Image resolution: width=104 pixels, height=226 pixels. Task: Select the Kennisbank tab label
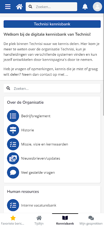[x=65, y=223]
